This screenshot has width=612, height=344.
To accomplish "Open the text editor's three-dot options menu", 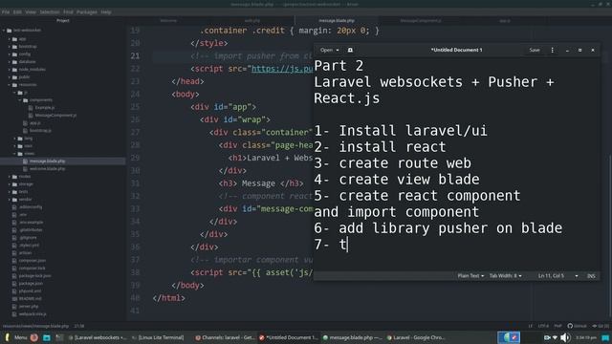I will click(x=552, y=50).
